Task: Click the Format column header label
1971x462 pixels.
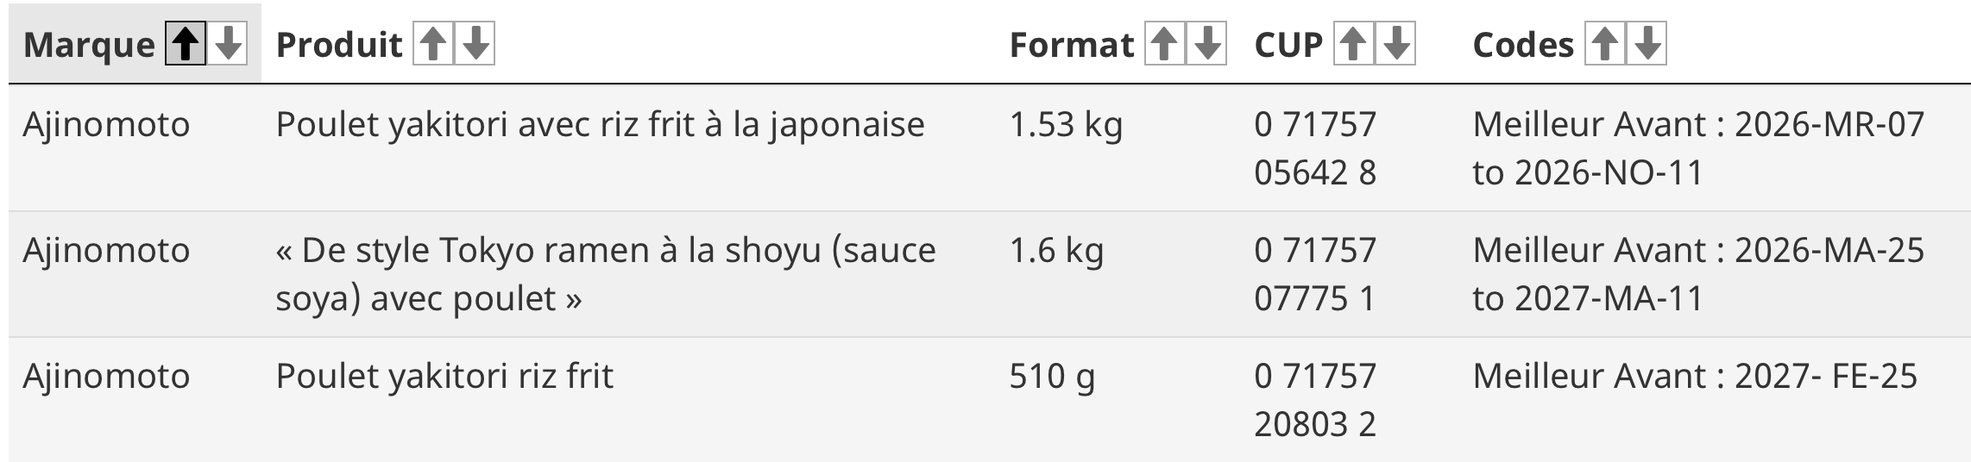Action: (x=1072, y=45)
